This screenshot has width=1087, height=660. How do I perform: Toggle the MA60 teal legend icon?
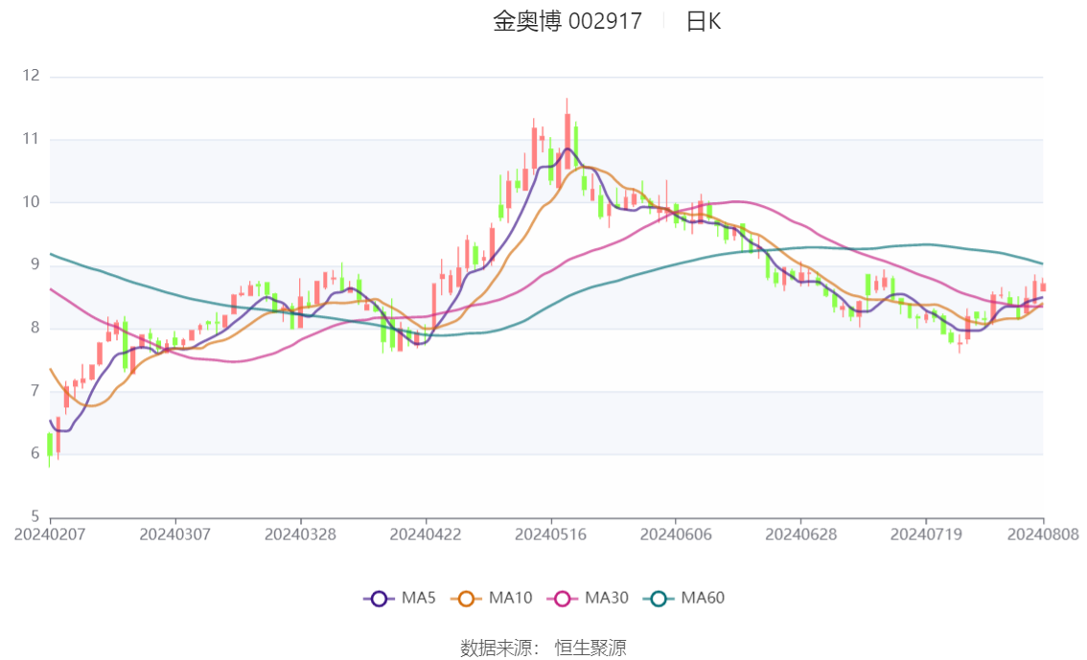(x=659, y=599)
